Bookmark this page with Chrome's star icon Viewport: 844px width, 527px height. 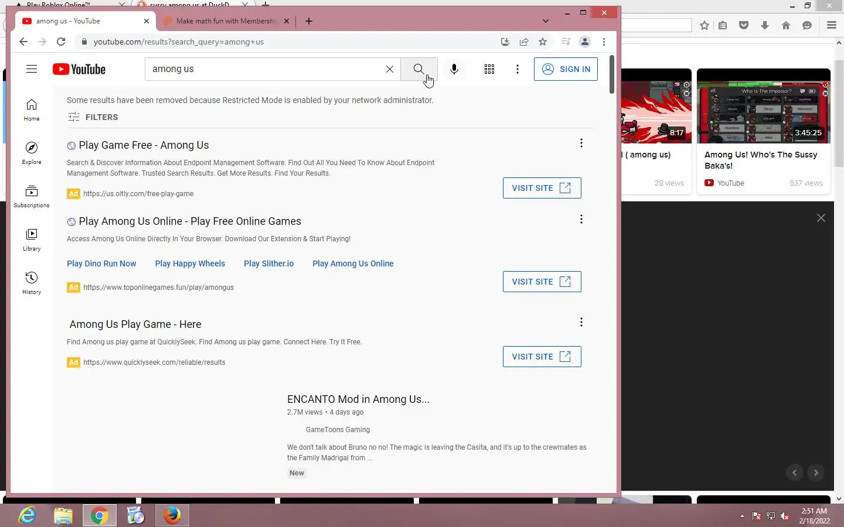point(543,42)
